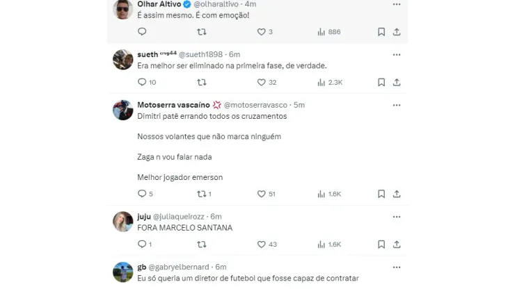This screenshot has height=289, width=515.
Task: Repost juju's tweet
Action: pos(202,245)
